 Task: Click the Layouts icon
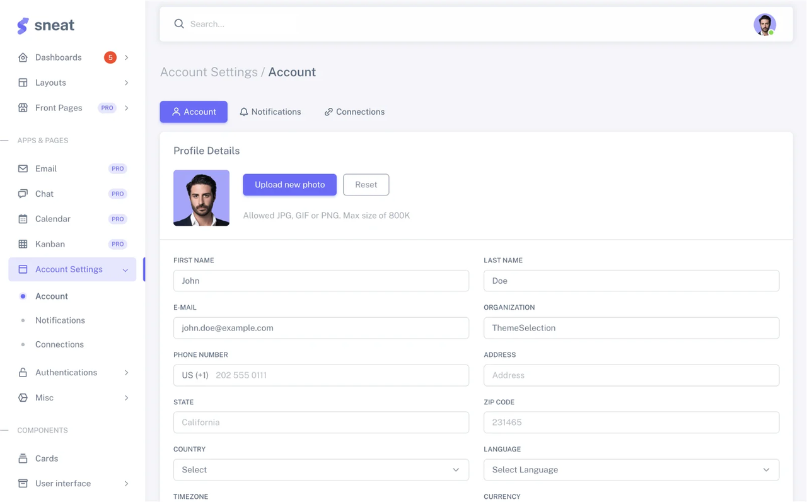point(23,83)
